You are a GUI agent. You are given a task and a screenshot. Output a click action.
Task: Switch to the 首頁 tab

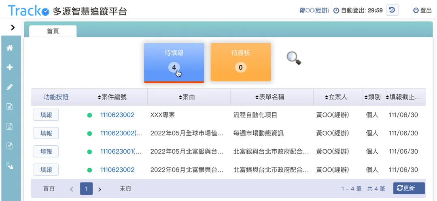click(53, 31)
